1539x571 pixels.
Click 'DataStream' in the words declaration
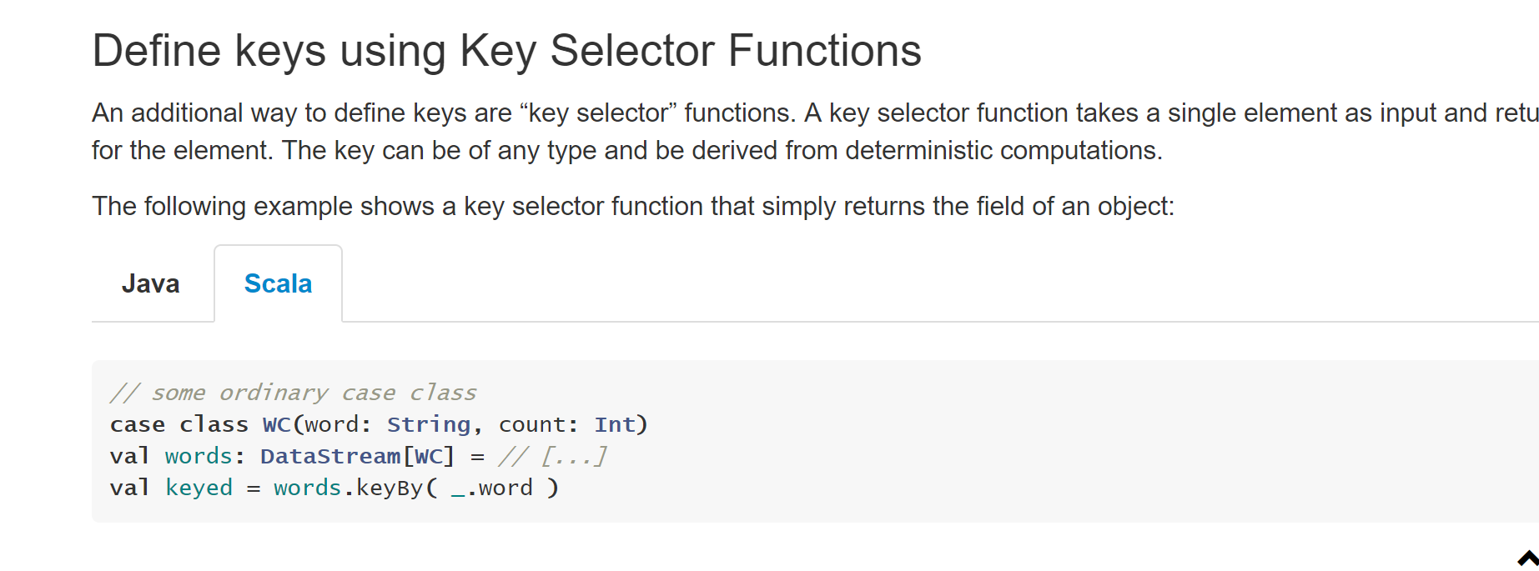coord(330,456)
